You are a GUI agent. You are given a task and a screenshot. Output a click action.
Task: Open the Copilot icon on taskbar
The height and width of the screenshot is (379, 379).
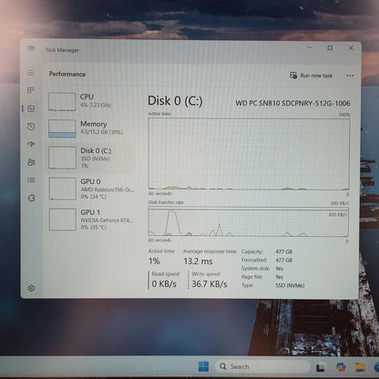coord(341,367)
